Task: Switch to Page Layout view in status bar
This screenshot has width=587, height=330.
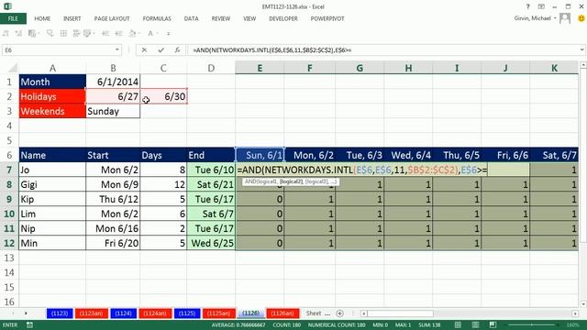Action: pos(475,324)
